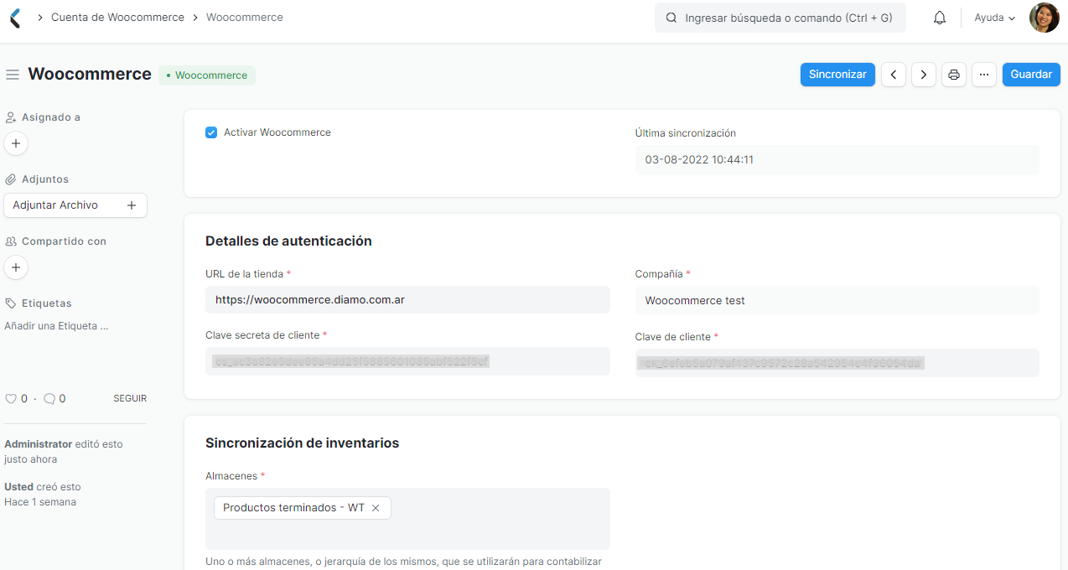This screenshot has height=570, width=1068.
Task: Click the Adjuntos label
Action: coord(45,179)
